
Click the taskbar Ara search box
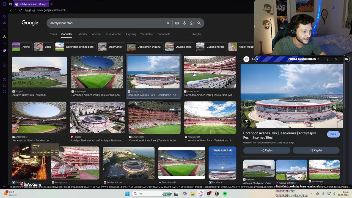[x=152, y=194]
